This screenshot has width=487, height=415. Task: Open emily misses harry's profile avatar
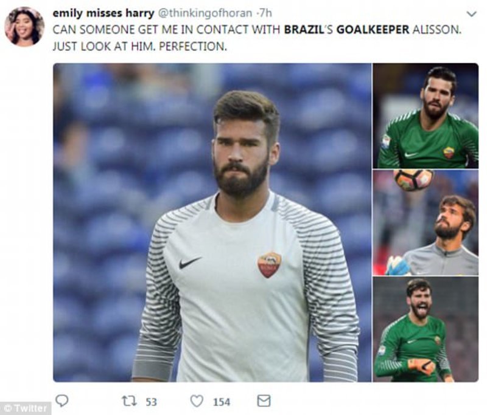[x=24, y=27]
